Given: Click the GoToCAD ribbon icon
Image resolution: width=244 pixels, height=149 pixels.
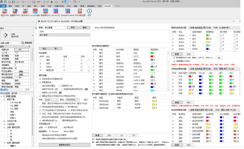Looking at the screenshot, I should click(x=56, y=11).
